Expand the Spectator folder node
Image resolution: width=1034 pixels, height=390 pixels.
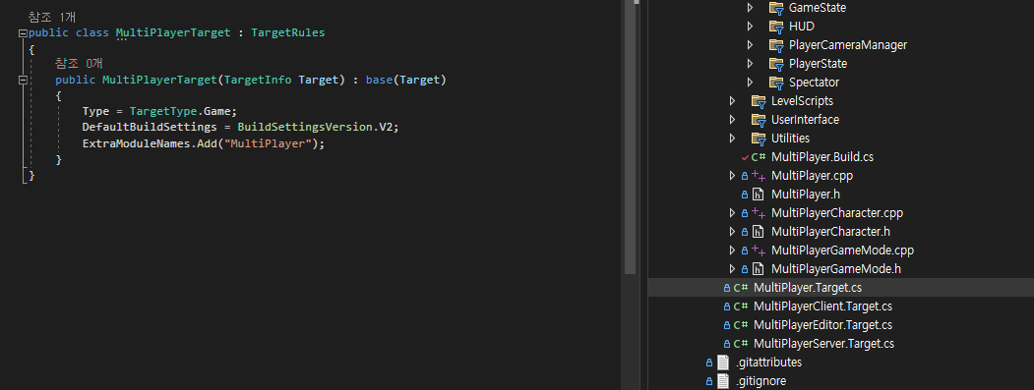pos(750,83)
